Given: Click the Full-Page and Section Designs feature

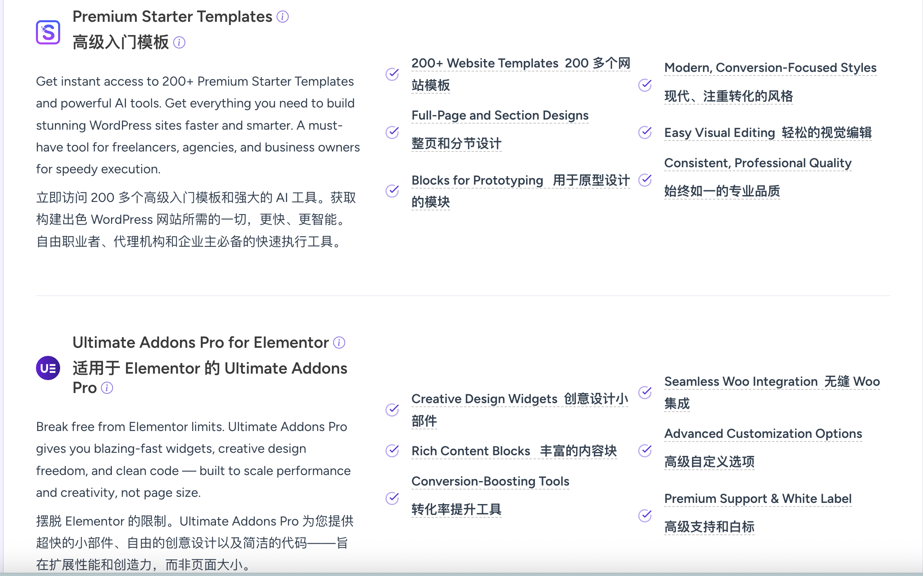Looking at the screenshot, I should pos(500,116).
